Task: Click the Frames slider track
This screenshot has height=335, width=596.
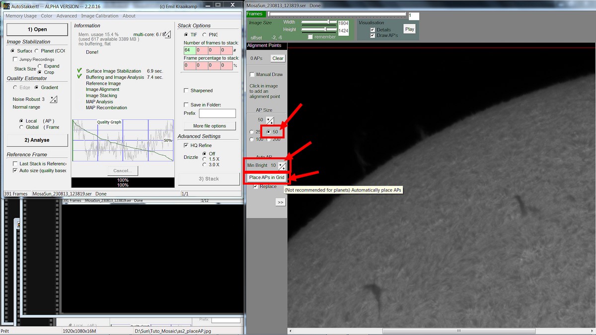Action: coord(338,15)
